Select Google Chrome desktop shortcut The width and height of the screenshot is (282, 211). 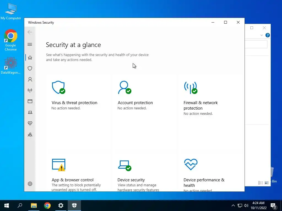[x=11, y=40]
